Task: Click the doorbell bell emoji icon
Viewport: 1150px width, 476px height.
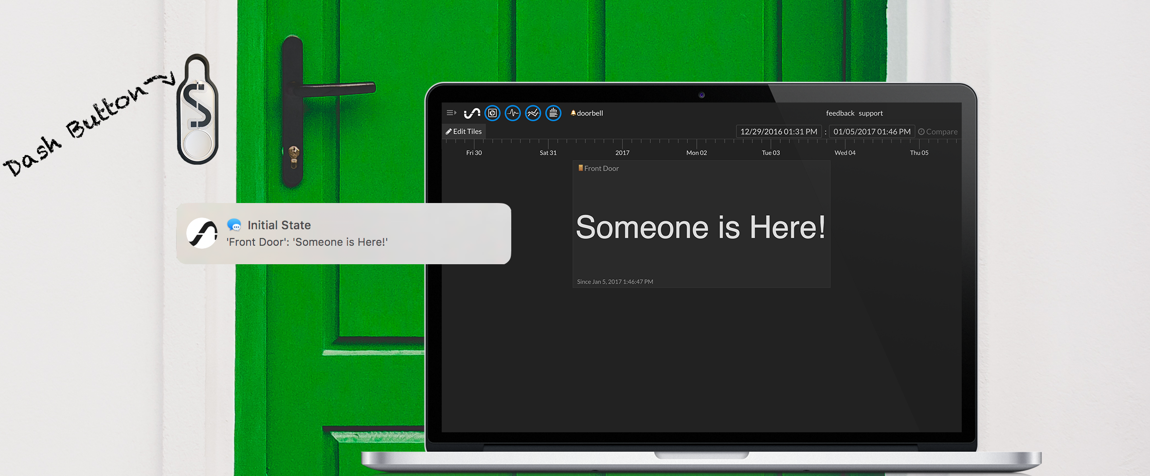Action: click(x=573, y=113)
